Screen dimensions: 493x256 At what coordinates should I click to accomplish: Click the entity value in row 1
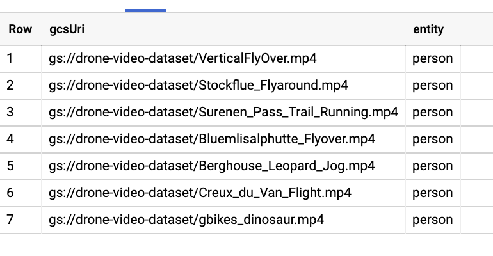pyautogui.click(x=432, y=59)
